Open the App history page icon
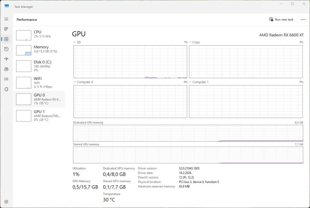The image size is (310, 208). pos(6,49)
